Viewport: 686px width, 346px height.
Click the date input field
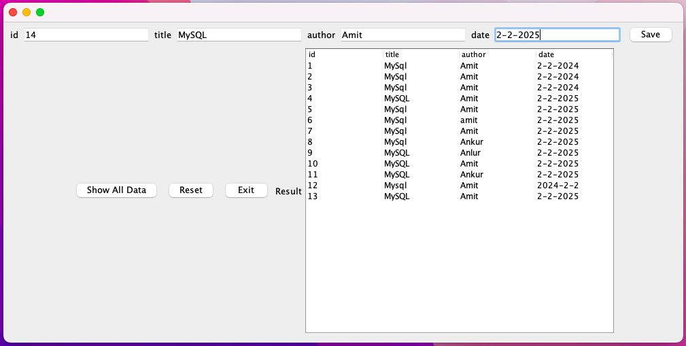pos(556,35)
